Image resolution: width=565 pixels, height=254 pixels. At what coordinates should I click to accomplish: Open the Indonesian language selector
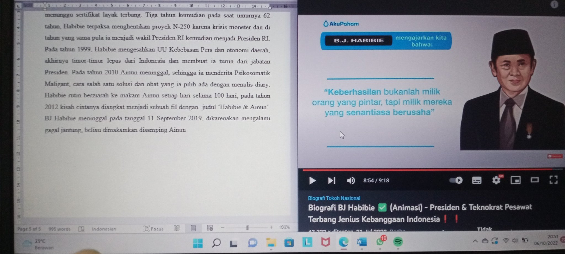[104, 229]
